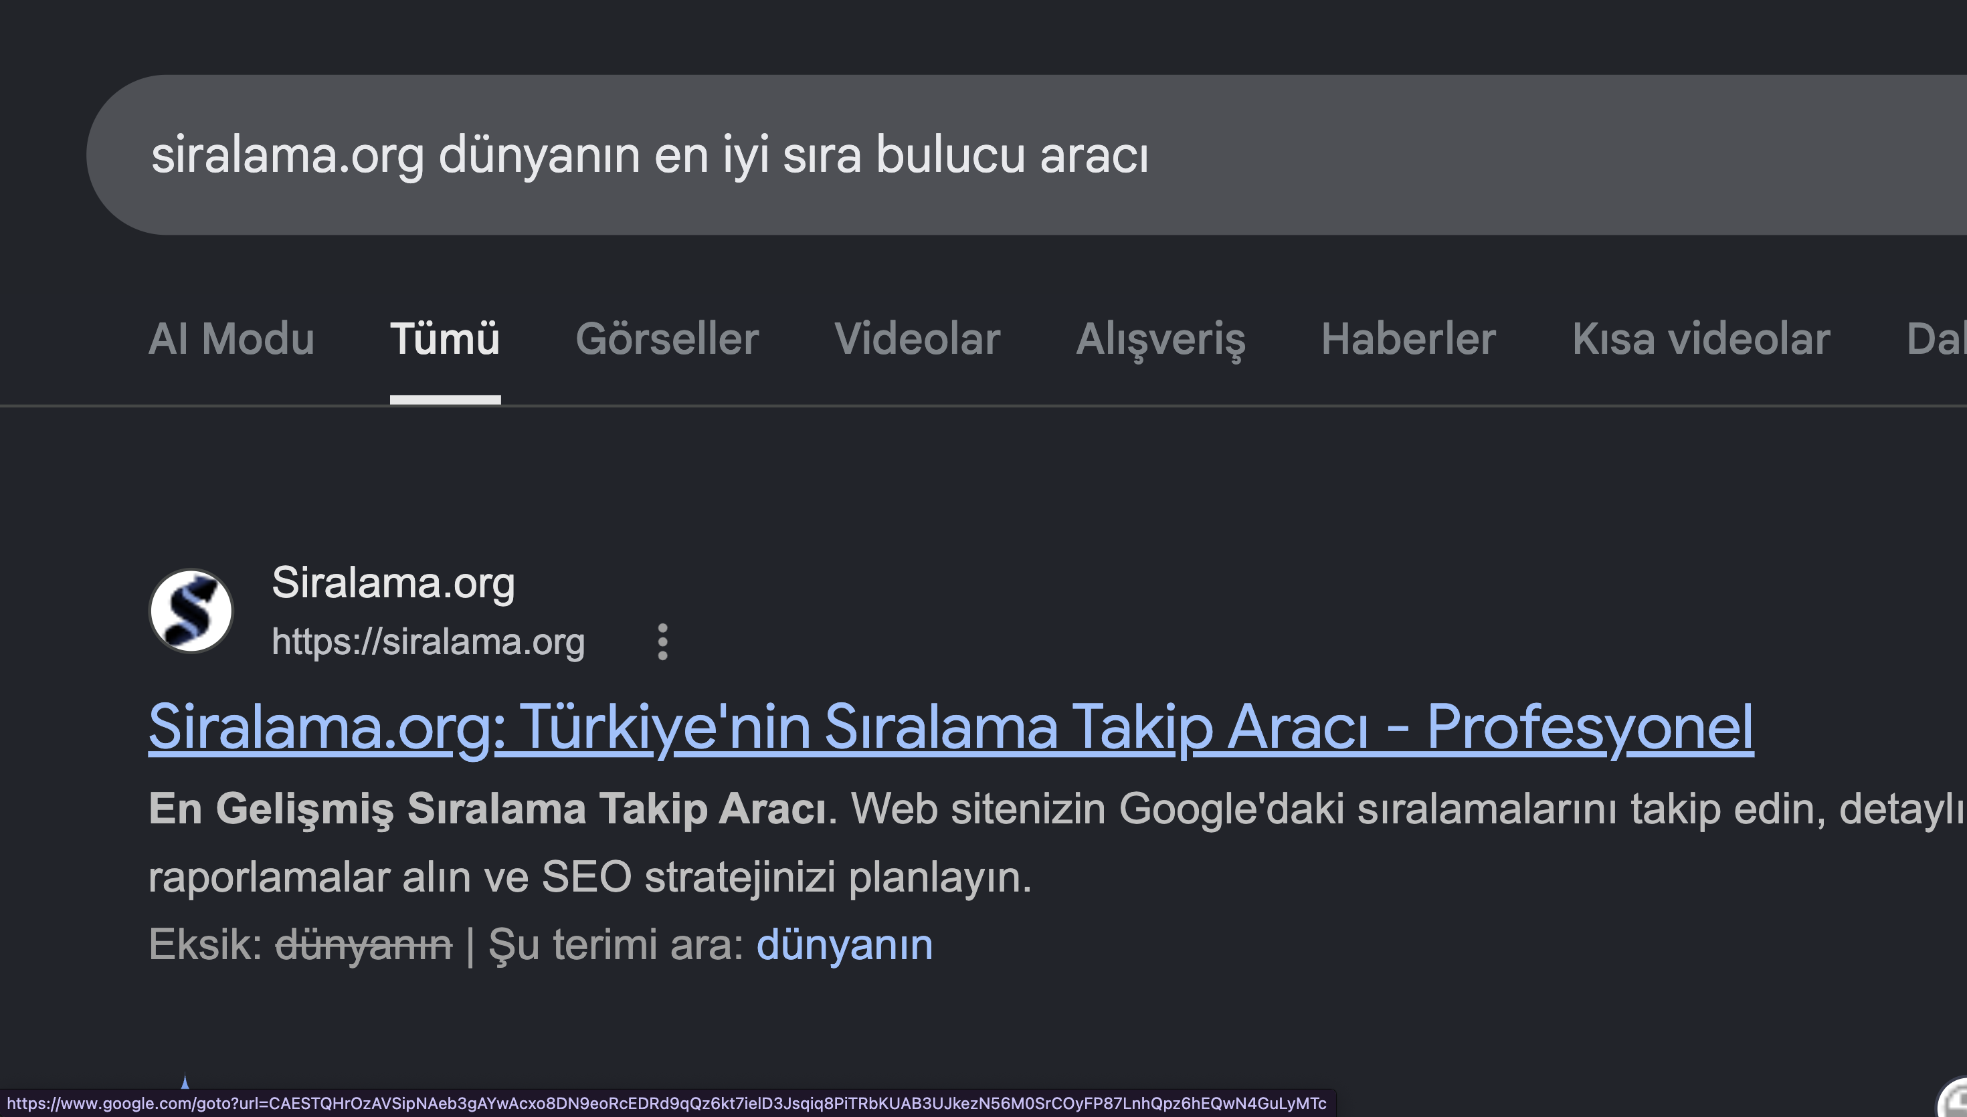The image size is (1967, 1117).
Task: Switch to the Videolar tab
Action: coord(917,338)
